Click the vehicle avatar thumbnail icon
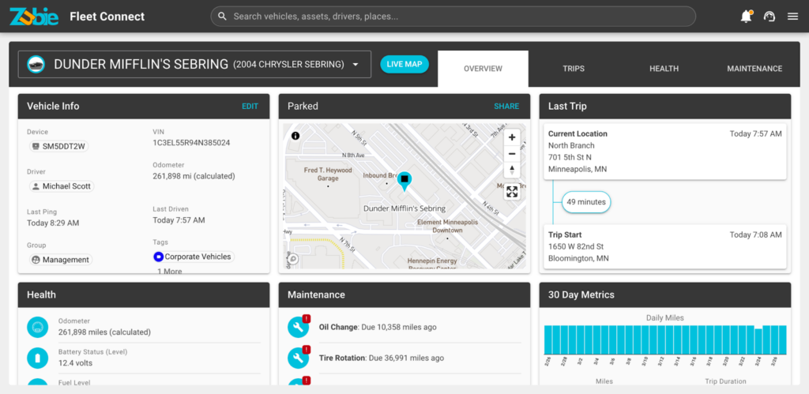809x394 pixels. click(x=36, y=65)
